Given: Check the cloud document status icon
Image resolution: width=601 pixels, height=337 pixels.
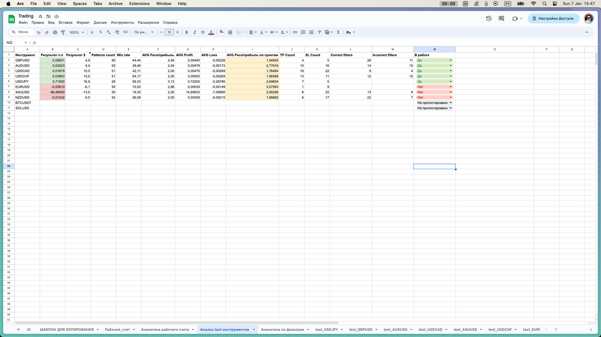Looking at the screenshot, I should [x=56, y=16].
